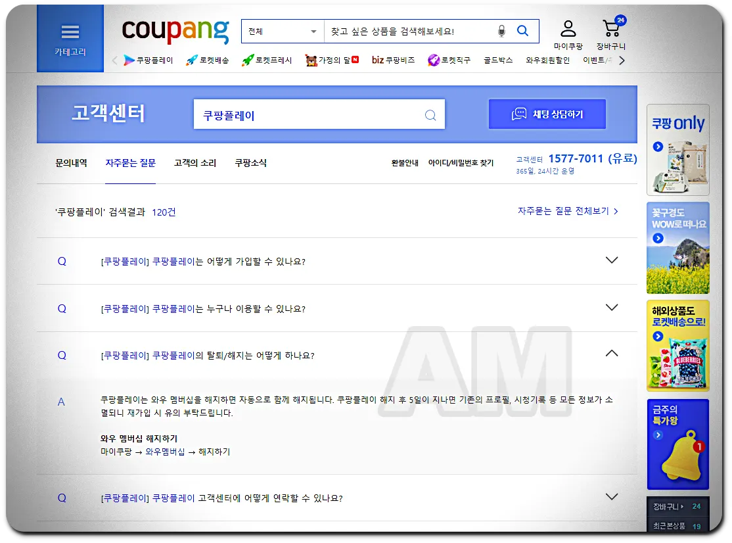
Task: Collapse the 탈퇴/해지 FAQ answer
Action: pyautogui.click(x=612, y=352)
